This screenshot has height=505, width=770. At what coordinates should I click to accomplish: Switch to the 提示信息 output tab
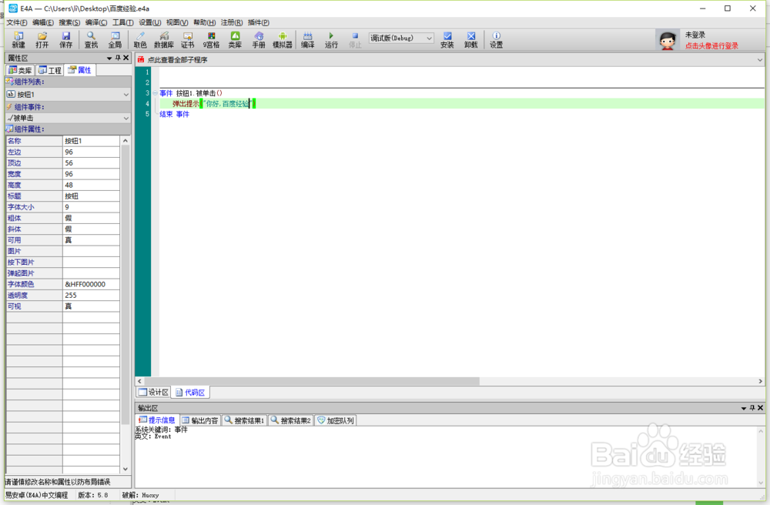pyautogui.click(x=157, y=420)
